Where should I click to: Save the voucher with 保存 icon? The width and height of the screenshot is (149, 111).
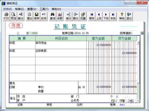coord(37,16)
